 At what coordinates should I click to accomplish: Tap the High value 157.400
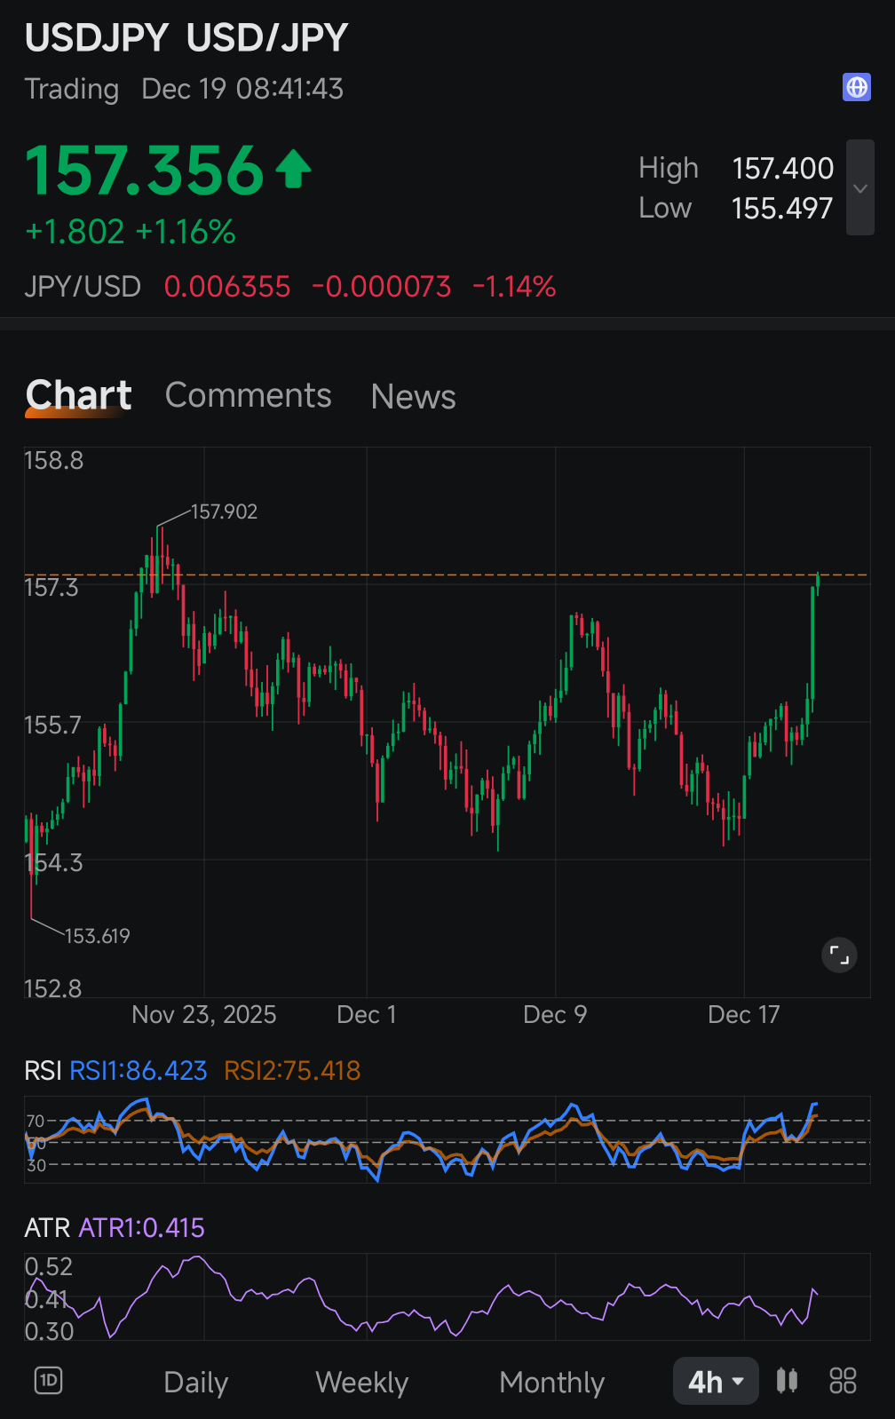pyautogui.click(x=783, y=168)
